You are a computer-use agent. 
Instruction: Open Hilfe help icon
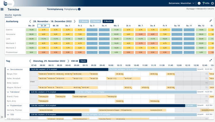tap(206, 3)
